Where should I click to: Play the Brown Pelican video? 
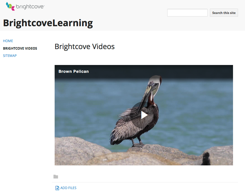point(144,115)
